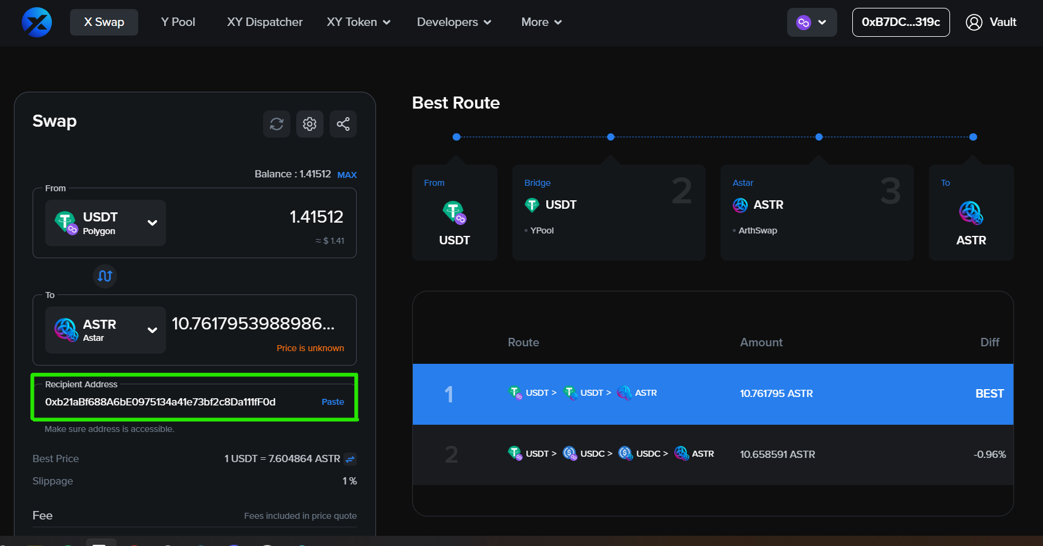Open swap settings gear
This screenshot has height=546, width=1043.
[x=310, y=124]
